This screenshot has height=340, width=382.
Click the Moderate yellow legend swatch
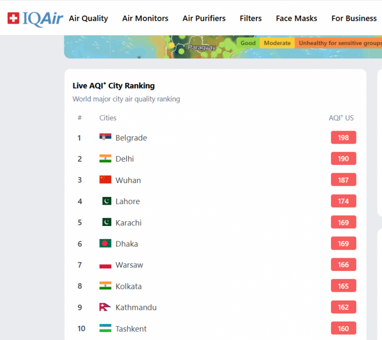tap(277, 43)
